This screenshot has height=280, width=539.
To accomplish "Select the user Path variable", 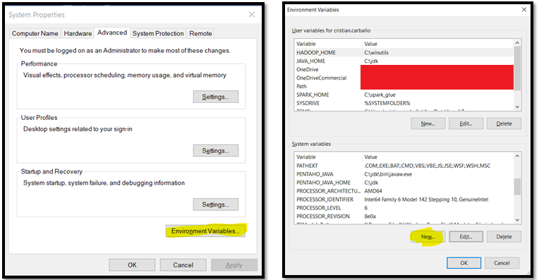I will coord(301,86).
